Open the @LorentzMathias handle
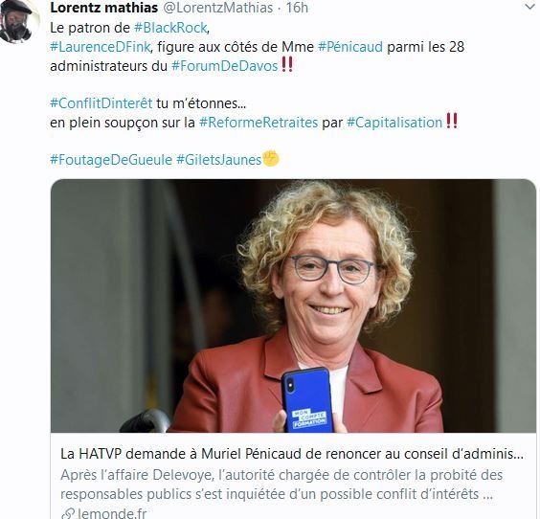Image resolution: width=540 pixels, height=519 pixels. [x=217, y=8]
